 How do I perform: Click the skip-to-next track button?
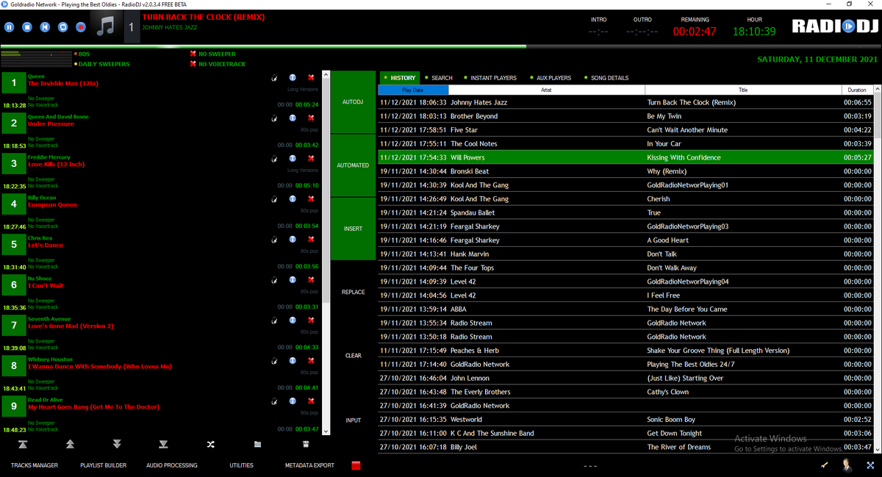[x=45, y=27]
